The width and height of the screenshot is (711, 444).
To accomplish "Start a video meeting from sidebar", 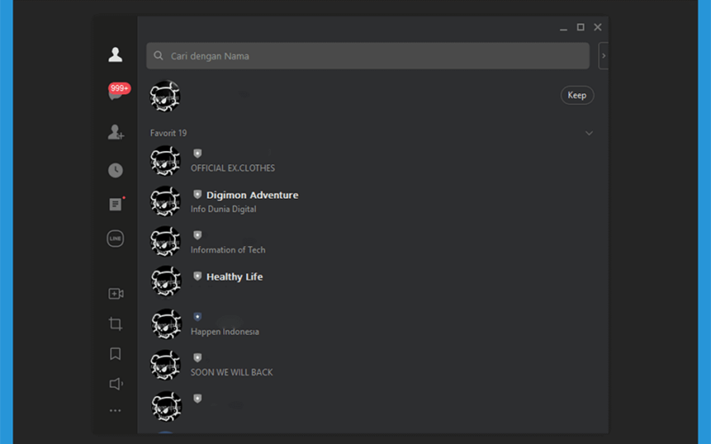I will click(x=116, y=294).
